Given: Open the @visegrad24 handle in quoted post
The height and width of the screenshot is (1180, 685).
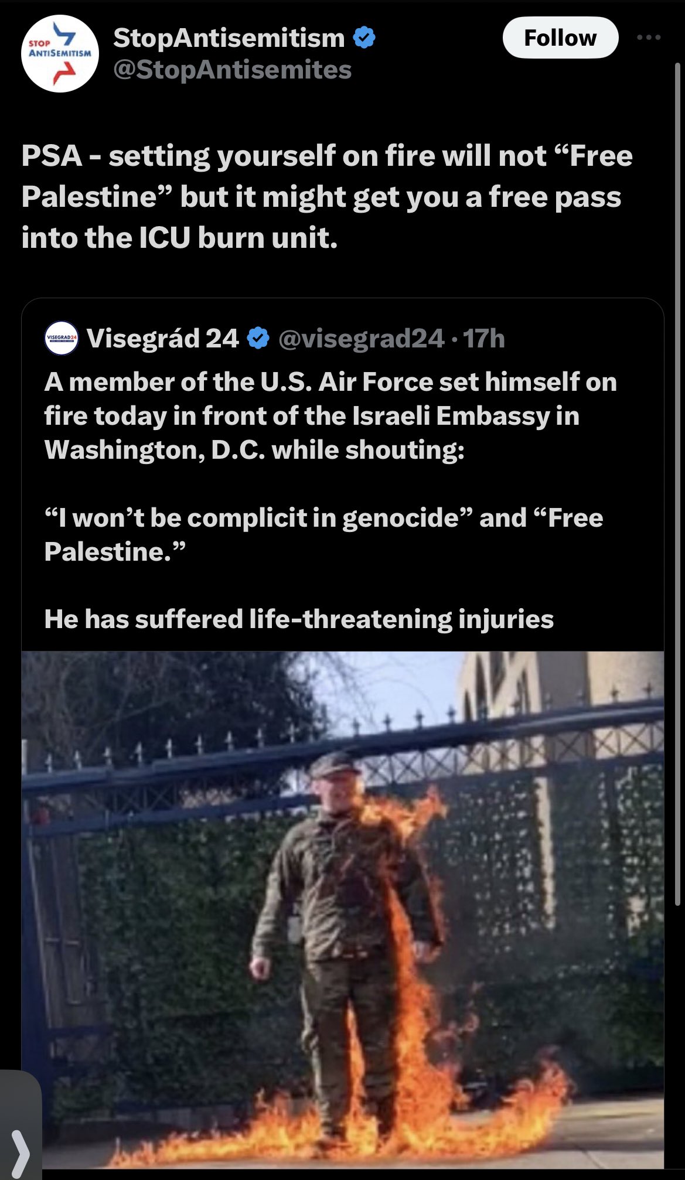Looking at the screenshot, I should (x=361, y=338).
